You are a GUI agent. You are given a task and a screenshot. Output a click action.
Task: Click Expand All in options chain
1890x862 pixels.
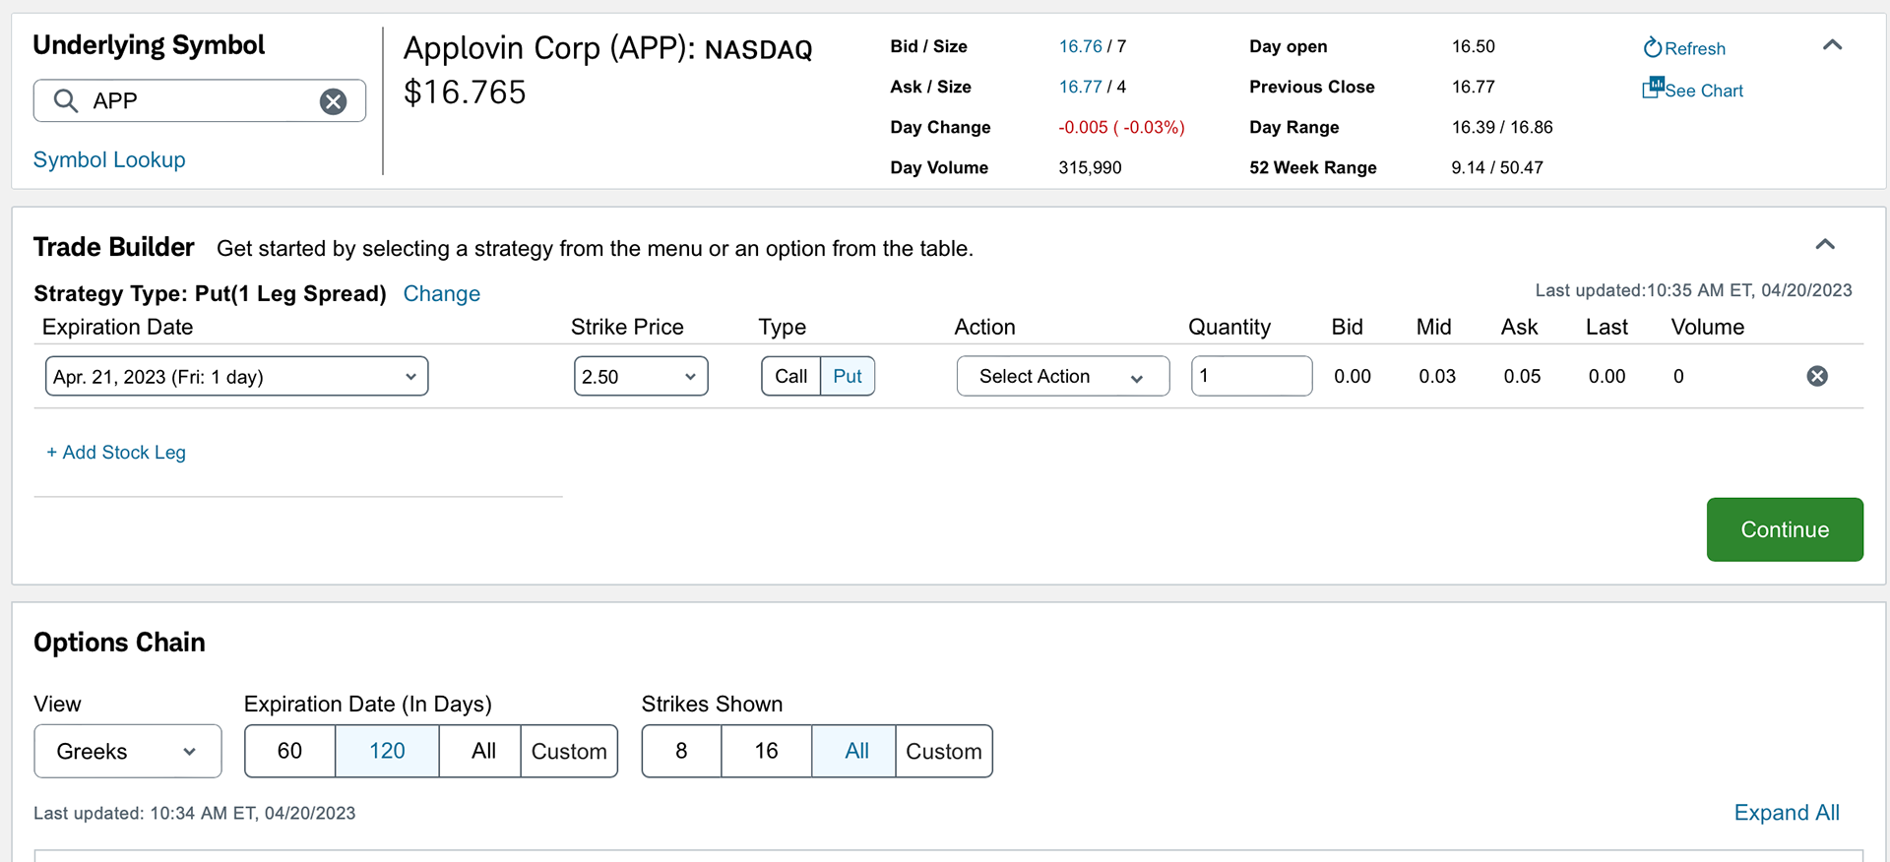click(x=1787, y=813)
